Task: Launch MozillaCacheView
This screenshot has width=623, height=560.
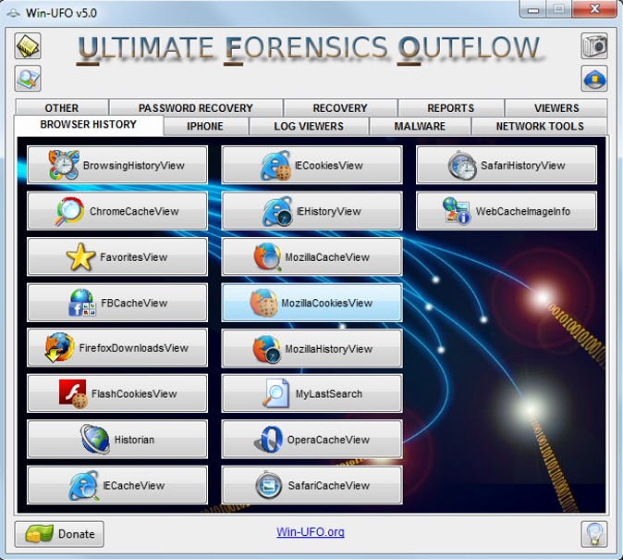Action: (311, 256)
